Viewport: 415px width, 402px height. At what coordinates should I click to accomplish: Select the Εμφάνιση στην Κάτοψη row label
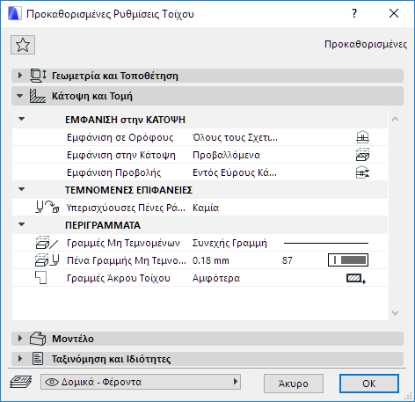coord(121,155)
